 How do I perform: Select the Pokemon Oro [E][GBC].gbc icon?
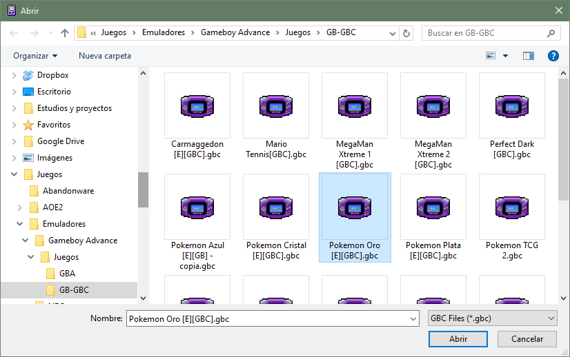click(355, 207)
